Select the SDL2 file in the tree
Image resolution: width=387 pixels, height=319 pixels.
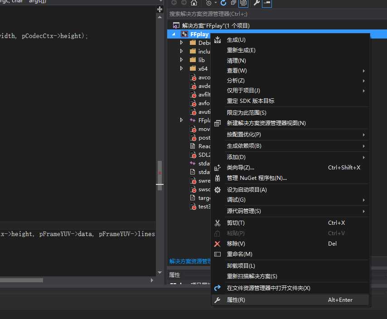(x=200, y=155)
